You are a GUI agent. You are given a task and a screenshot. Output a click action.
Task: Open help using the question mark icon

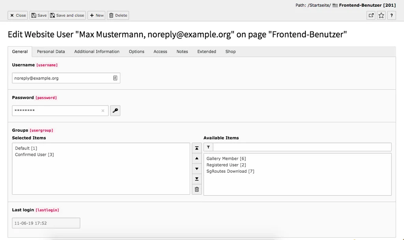392,15
